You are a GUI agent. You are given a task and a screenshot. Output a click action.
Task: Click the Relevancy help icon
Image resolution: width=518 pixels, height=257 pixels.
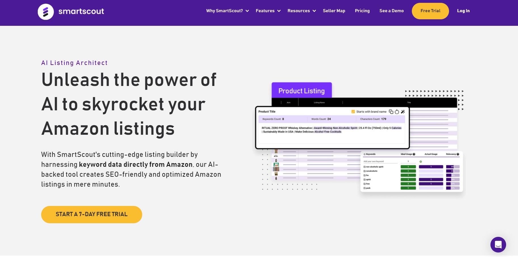tap(458, 154)
